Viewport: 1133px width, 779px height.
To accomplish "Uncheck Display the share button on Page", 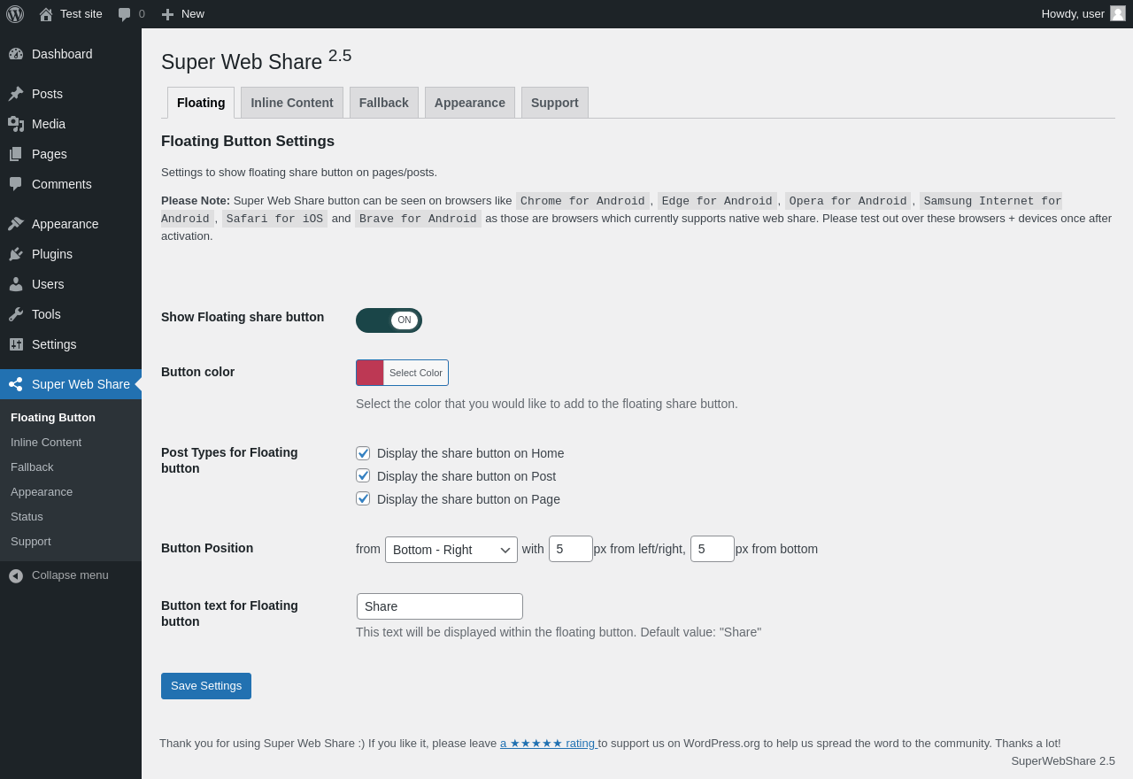I will tap(363, 498).
